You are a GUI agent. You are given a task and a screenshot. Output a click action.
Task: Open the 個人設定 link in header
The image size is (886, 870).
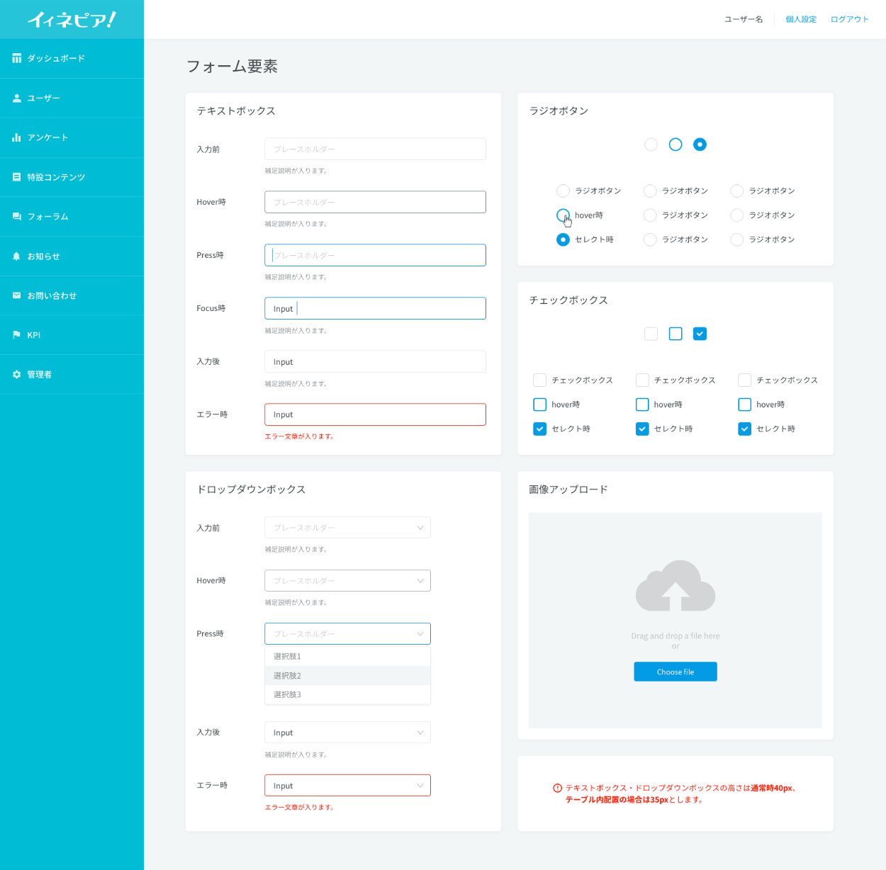[801, 20]
